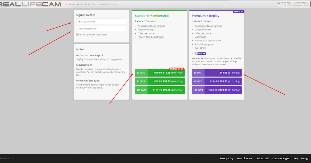Select Standard 30 days €19.95 plan
This screenshot has width=311, height=163.
click(x=160, y=73)
